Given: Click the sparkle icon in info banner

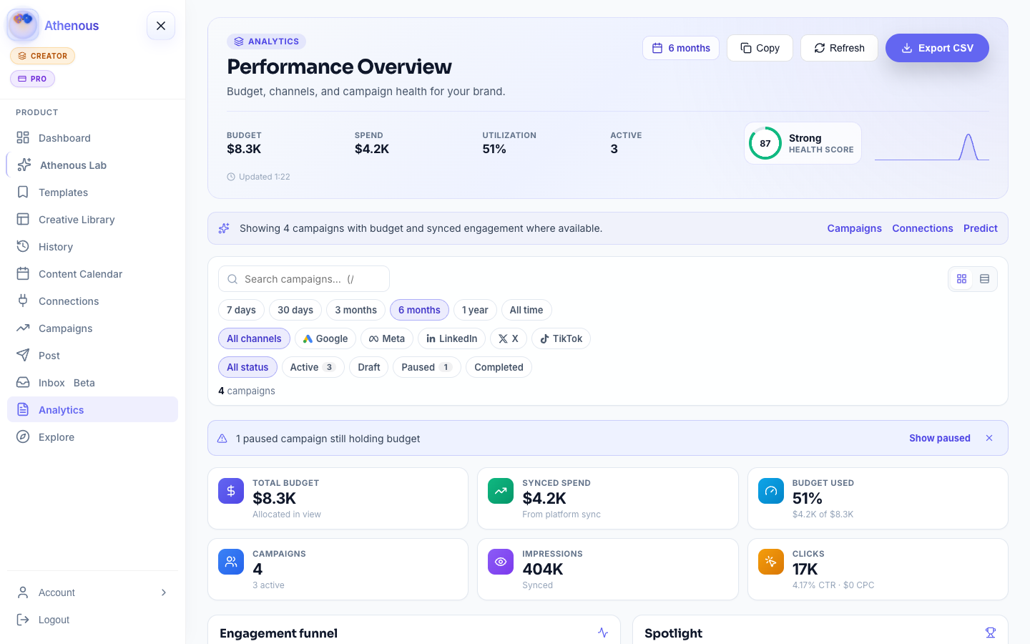Looking at the screenshot, I should click(x=224, y=228).
